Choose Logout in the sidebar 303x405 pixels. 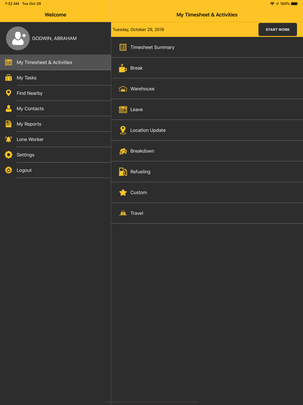tap(55, 170)
